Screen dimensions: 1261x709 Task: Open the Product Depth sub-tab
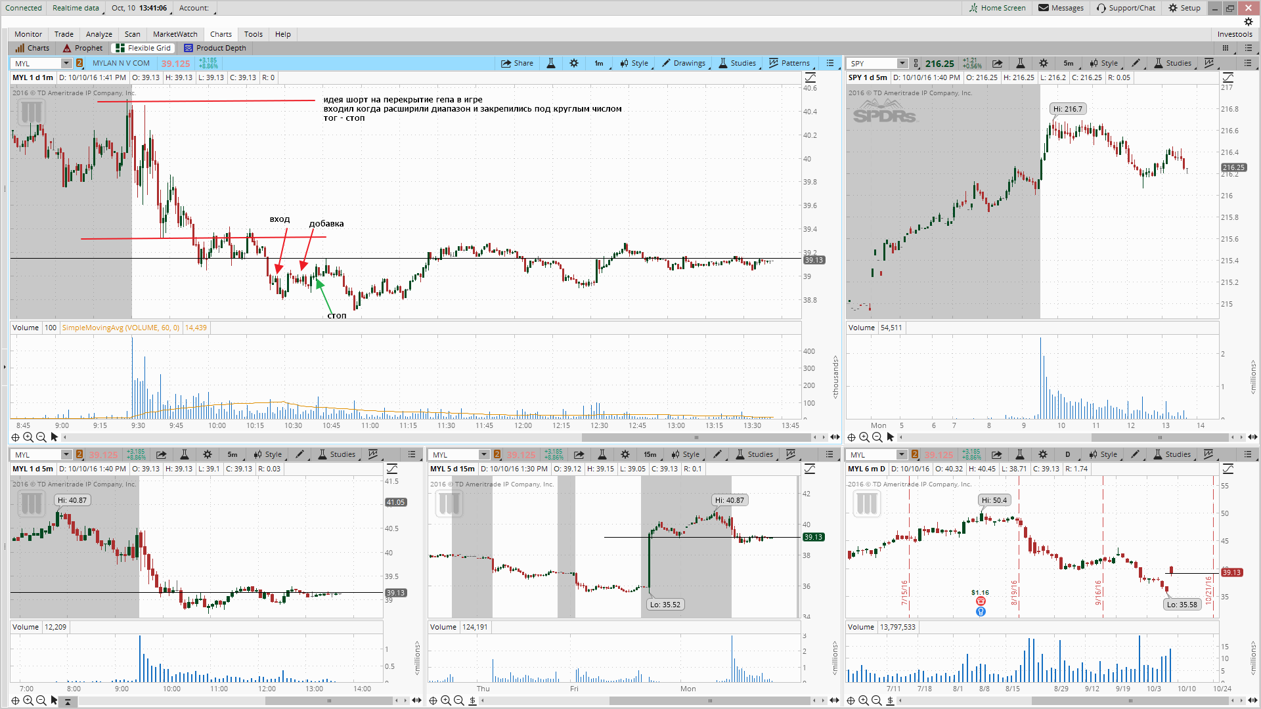pos(215,48)
